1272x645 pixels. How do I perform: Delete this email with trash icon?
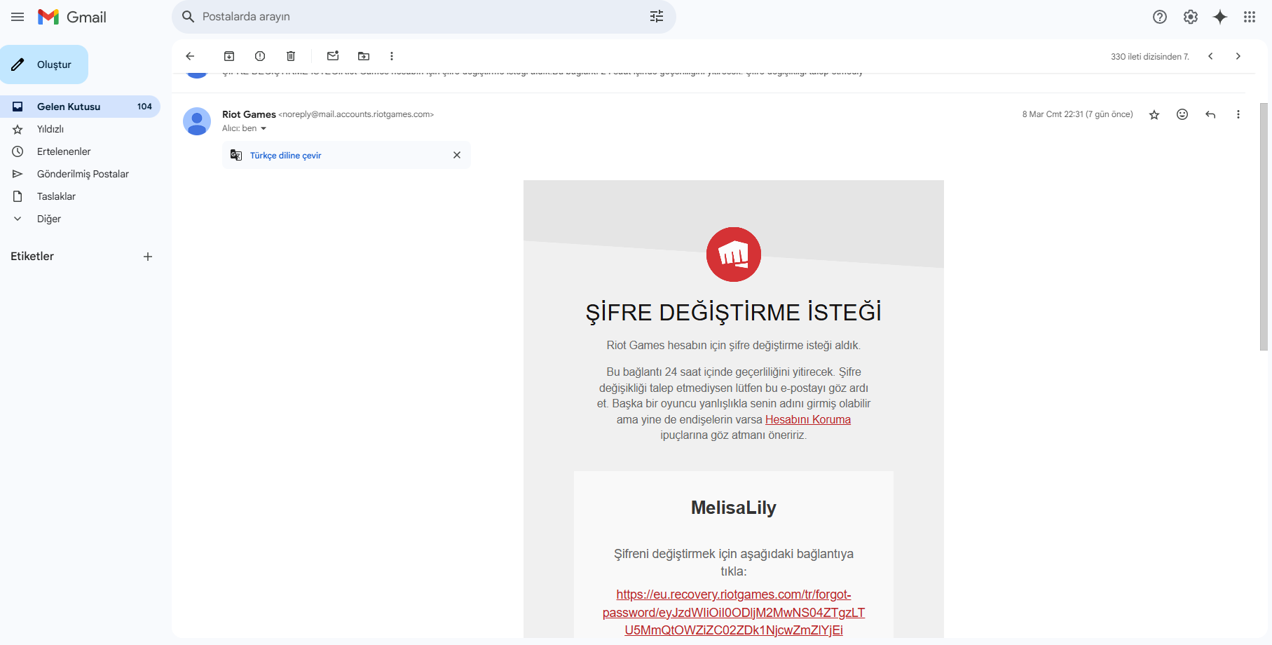pos(291,56)
